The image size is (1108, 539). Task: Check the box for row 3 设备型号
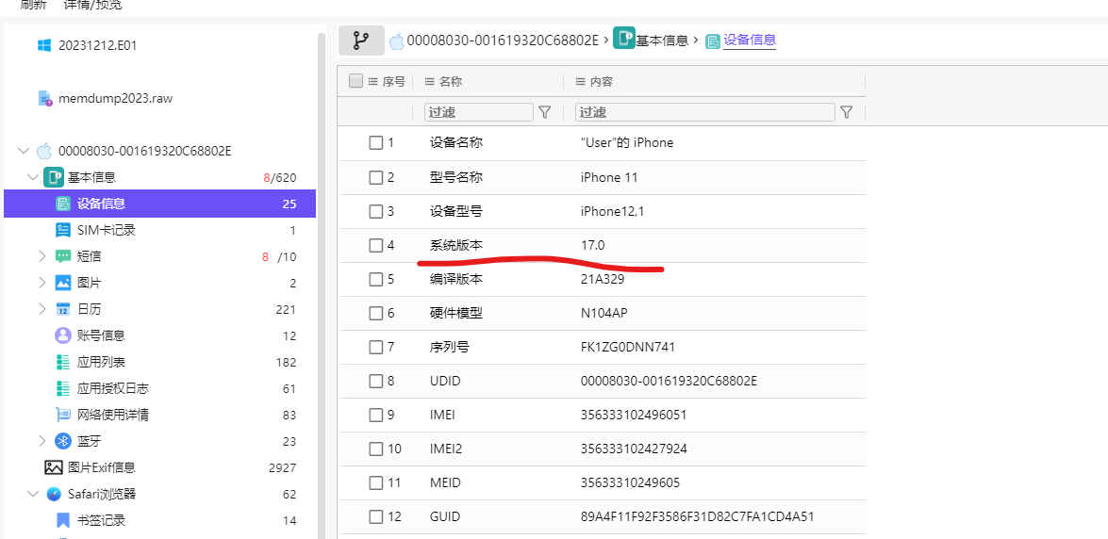pos(376,211)
